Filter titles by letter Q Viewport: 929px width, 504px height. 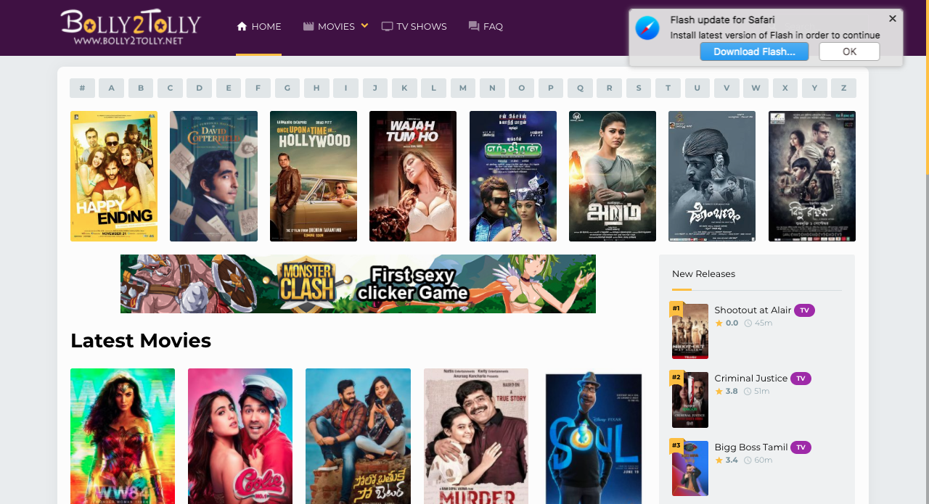[580, 88]
